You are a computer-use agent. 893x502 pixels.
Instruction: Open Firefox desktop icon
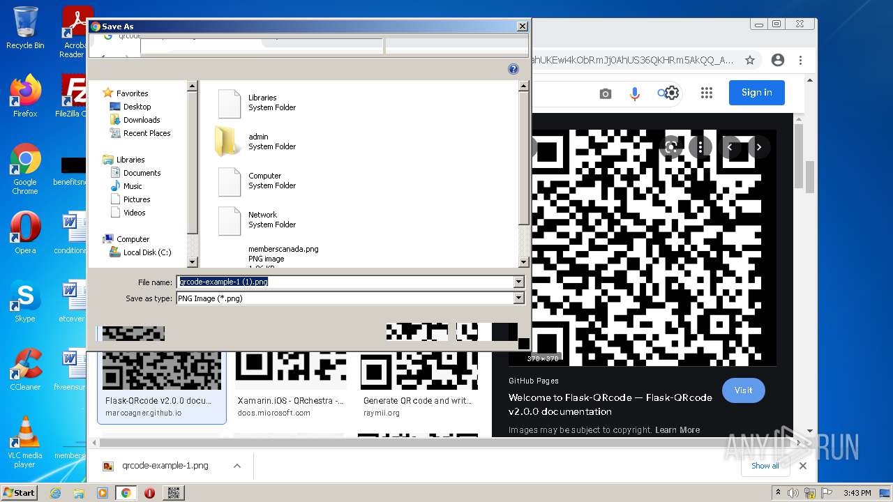pos(25,96)
